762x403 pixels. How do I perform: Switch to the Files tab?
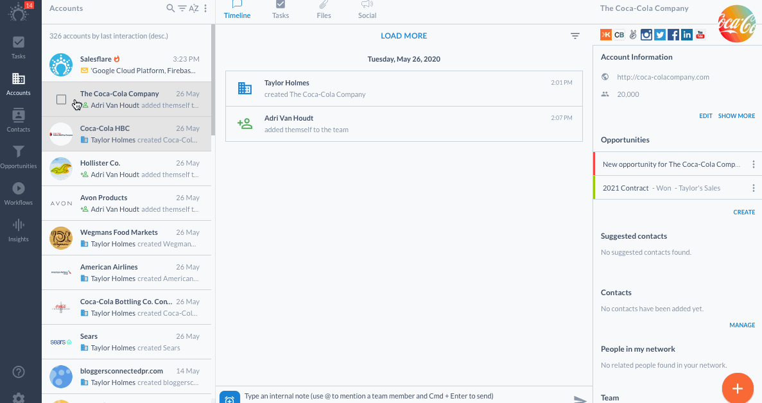tap(324, 10)
